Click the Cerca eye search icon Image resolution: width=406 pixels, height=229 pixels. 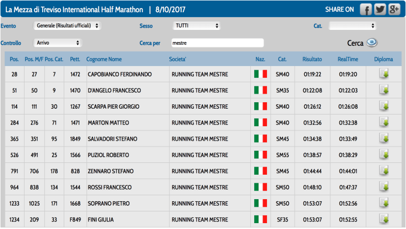point(372,43)
